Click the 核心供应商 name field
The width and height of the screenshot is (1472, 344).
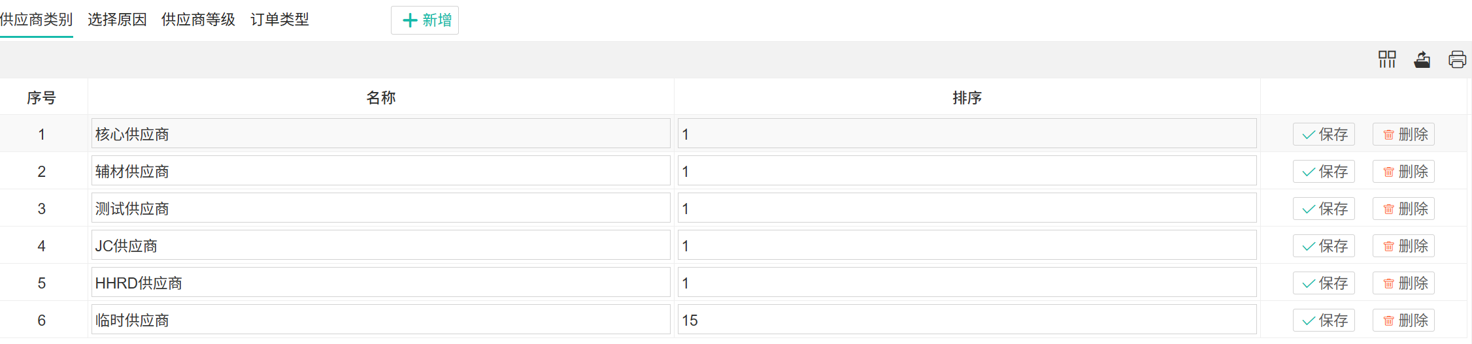[380, 134]
